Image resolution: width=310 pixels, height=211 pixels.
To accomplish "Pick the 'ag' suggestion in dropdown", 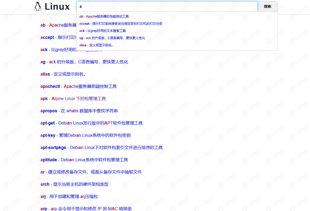I will pyautogui.click(x=112, y=38).
